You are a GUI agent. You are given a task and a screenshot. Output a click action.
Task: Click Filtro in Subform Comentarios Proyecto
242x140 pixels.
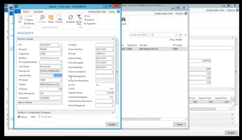point(33,117)
